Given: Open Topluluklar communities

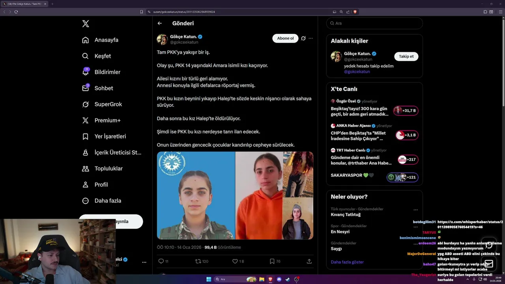Looking at the screenshot, I should pyautogui.click(x=102, y=168).
